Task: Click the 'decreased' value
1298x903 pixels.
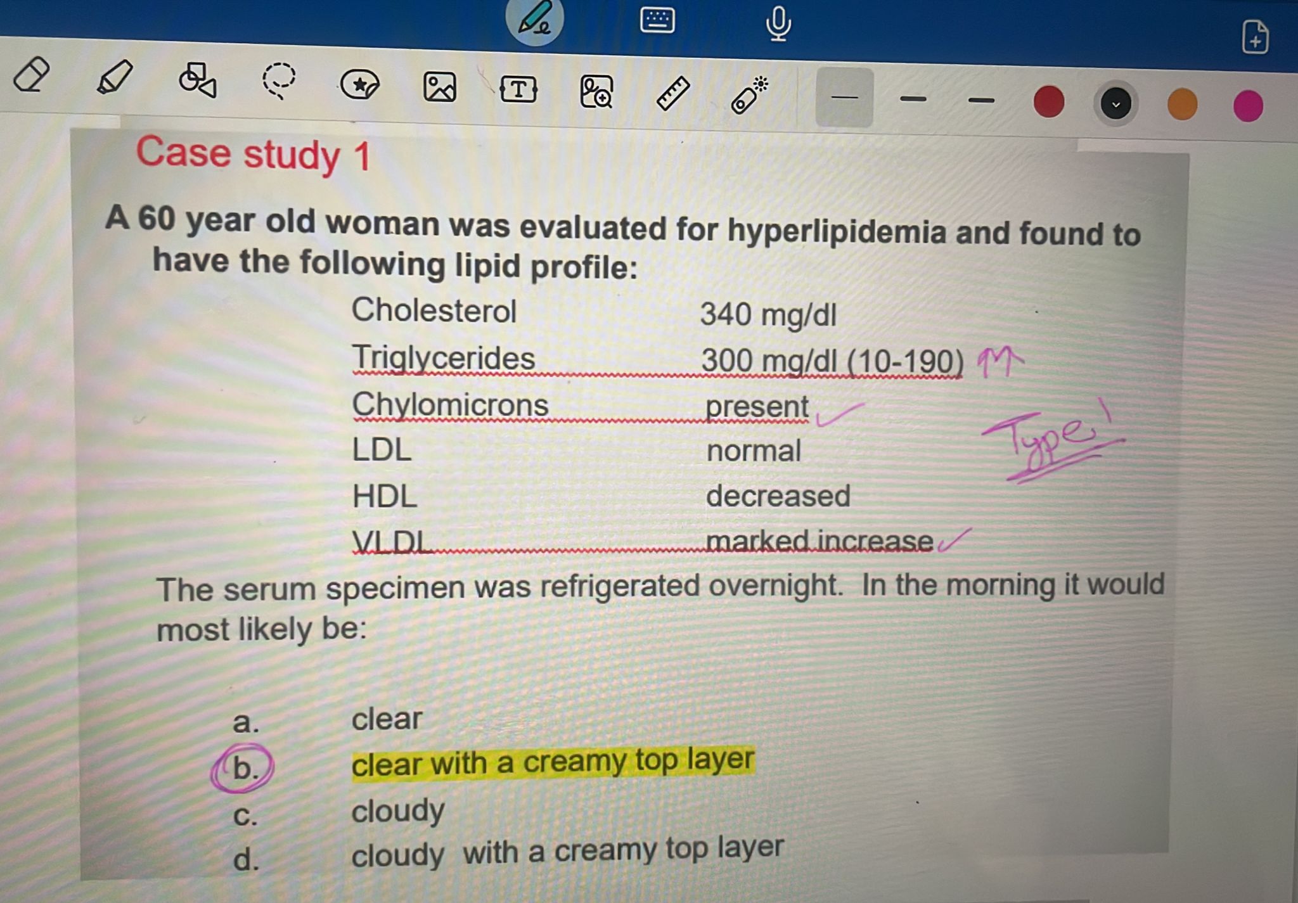Action: coord(778,496)
